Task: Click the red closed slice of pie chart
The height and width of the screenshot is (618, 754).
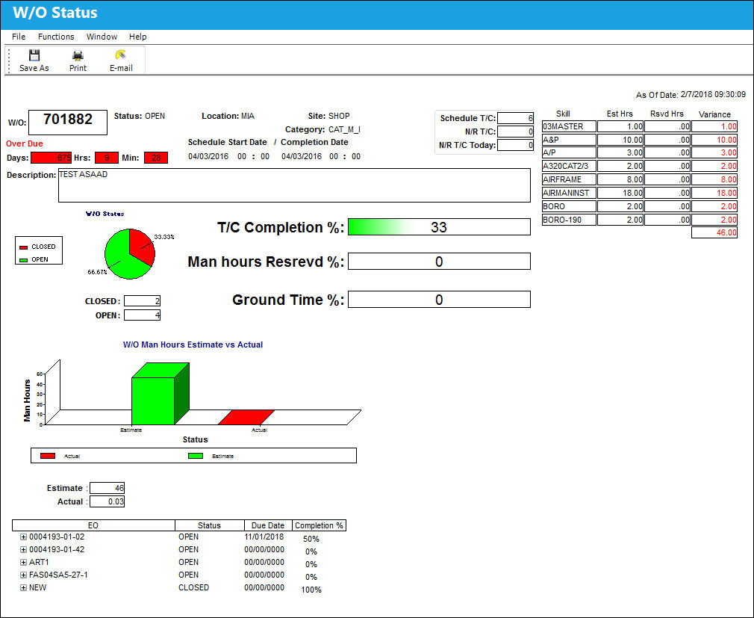Action: coord(141,247)
